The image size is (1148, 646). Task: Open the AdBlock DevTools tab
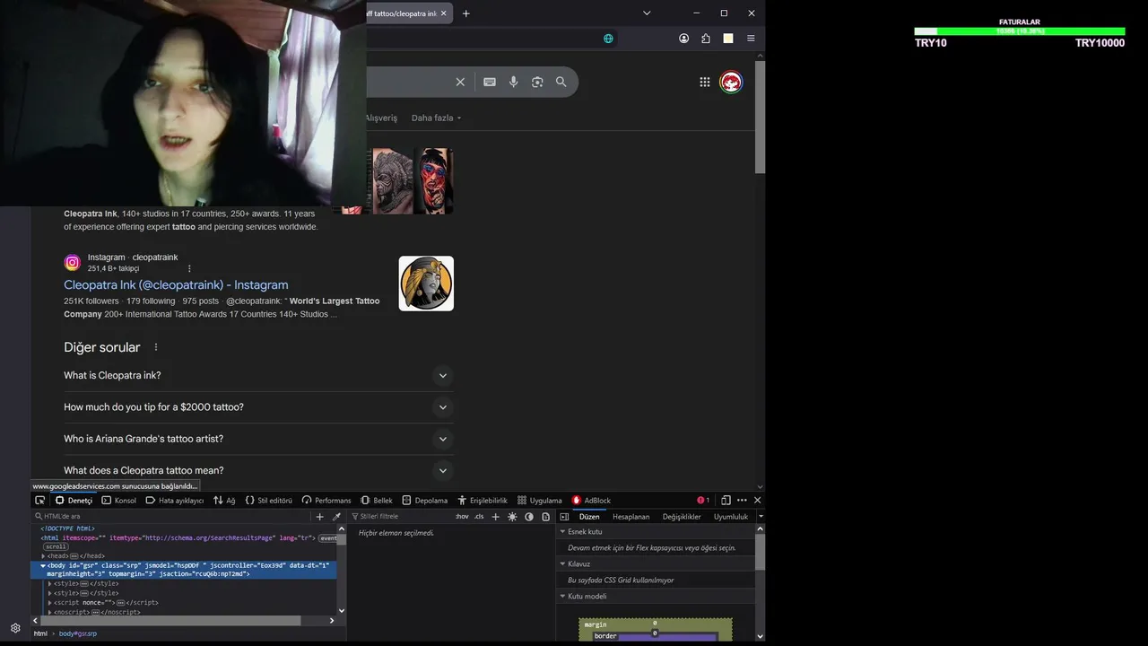pyautogui.click(x=591, y=501)
